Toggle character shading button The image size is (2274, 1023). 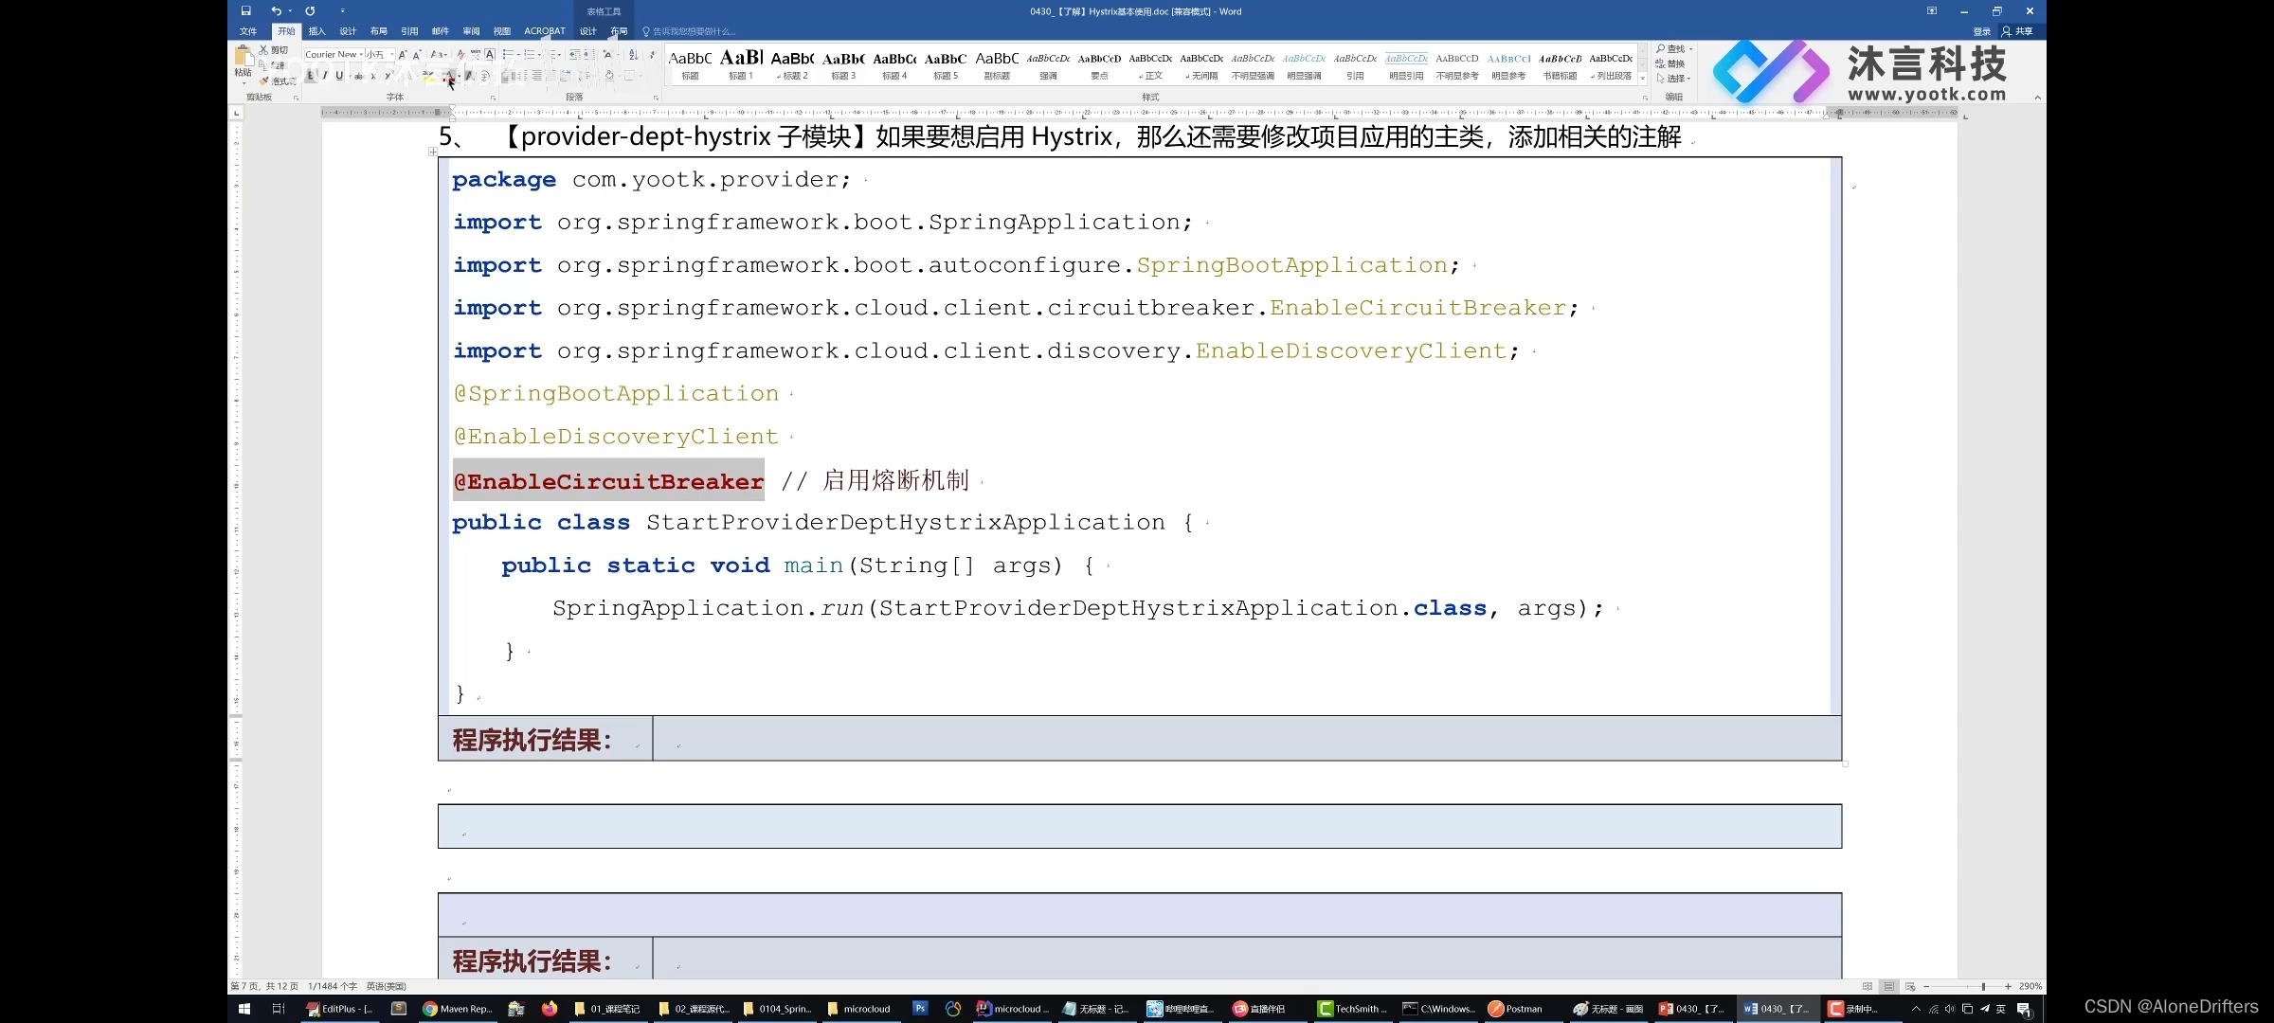469,76
